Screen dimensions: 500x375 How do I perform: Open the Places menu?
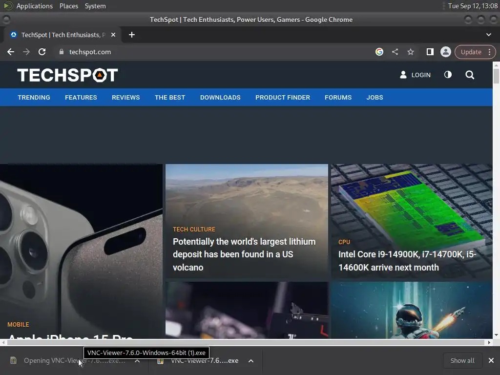click(x=69, y=6)
